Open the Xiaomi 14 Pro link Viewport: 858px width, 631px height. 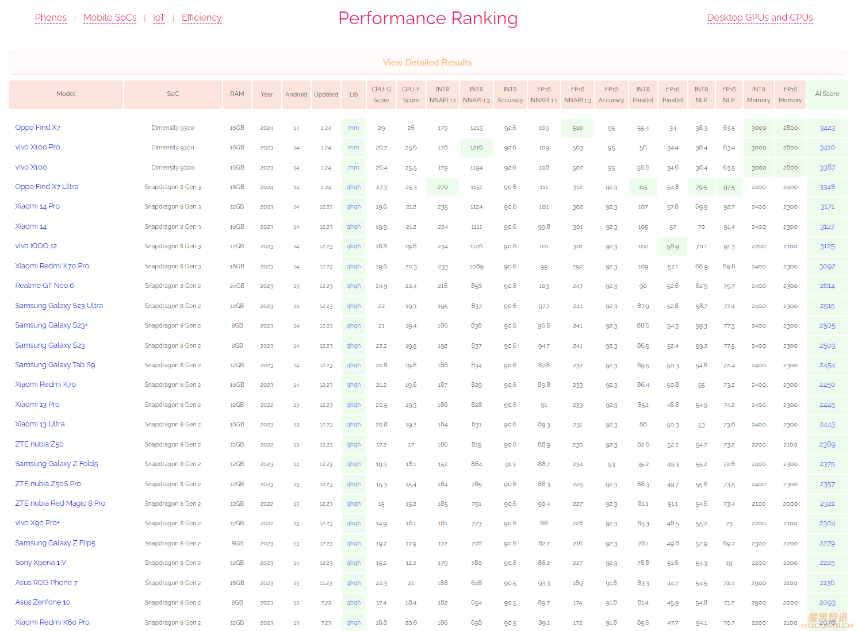37,206
